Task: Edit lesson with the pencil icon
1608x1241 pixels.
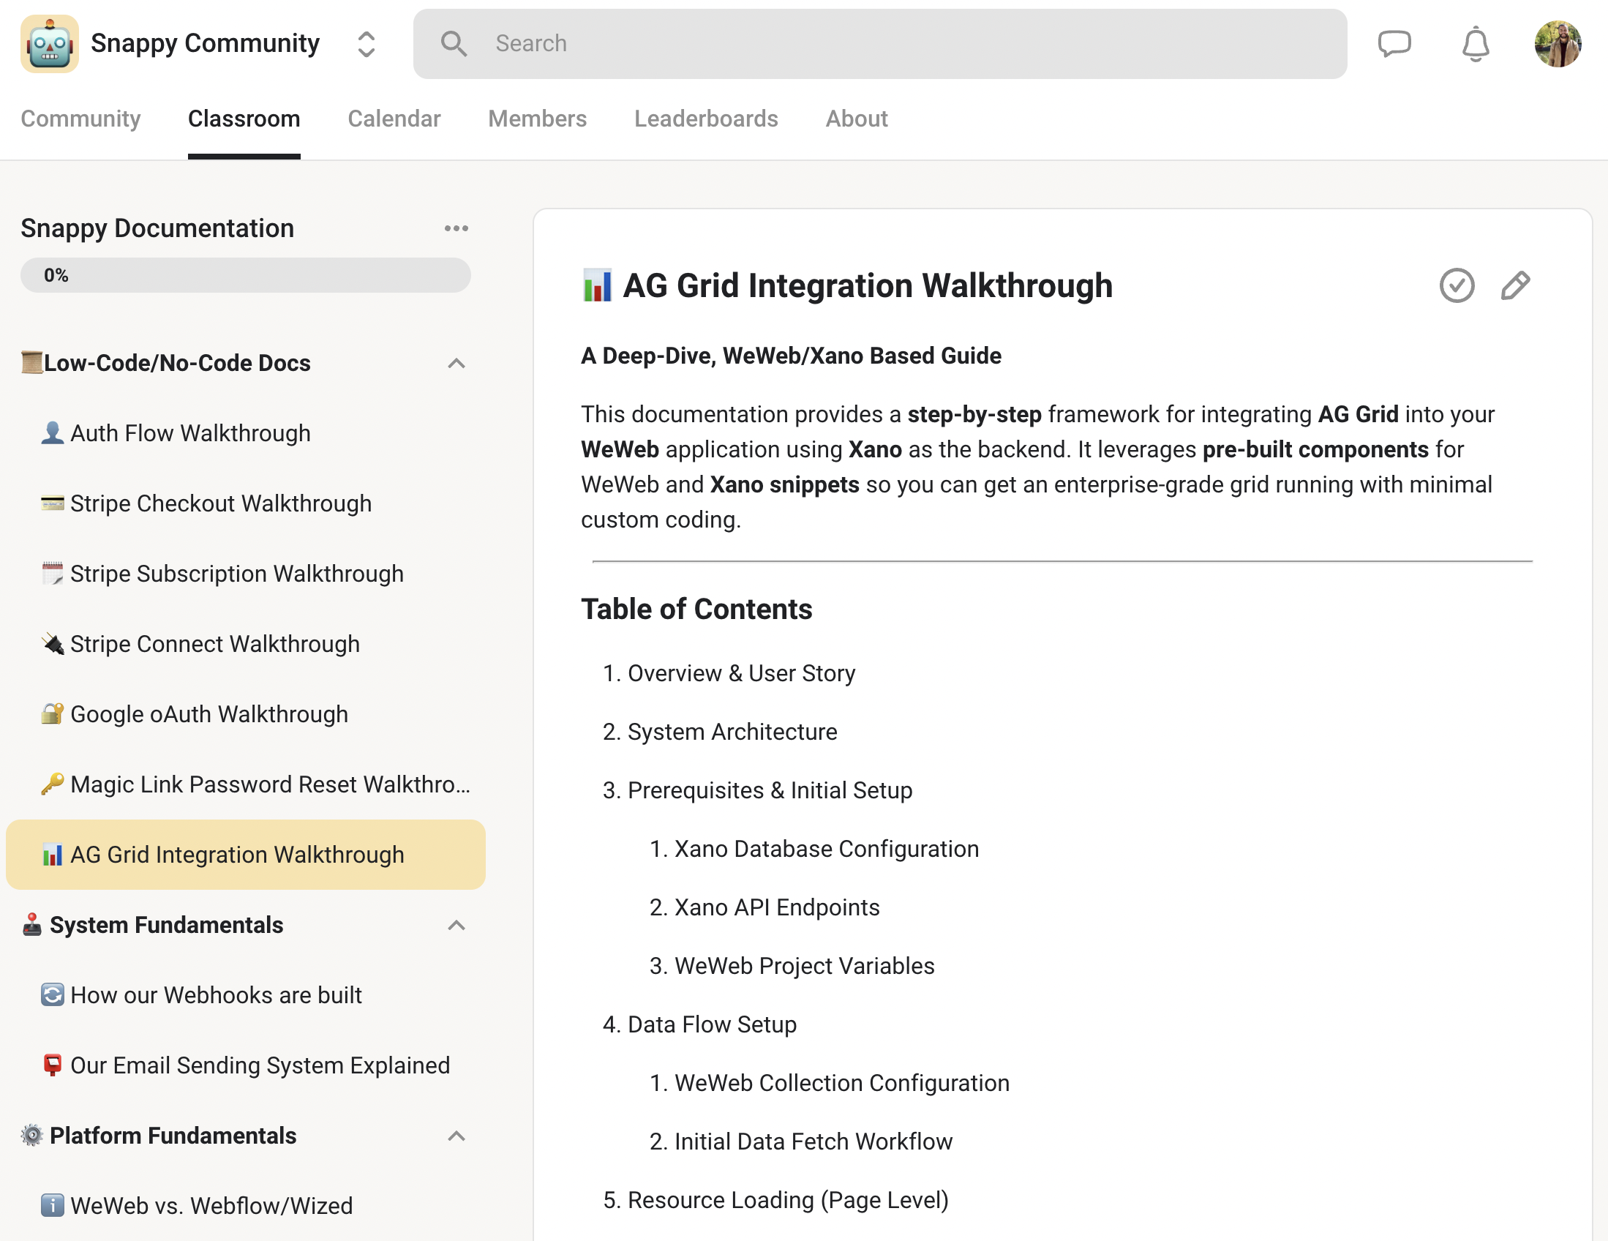Action: coord(1514,286)
